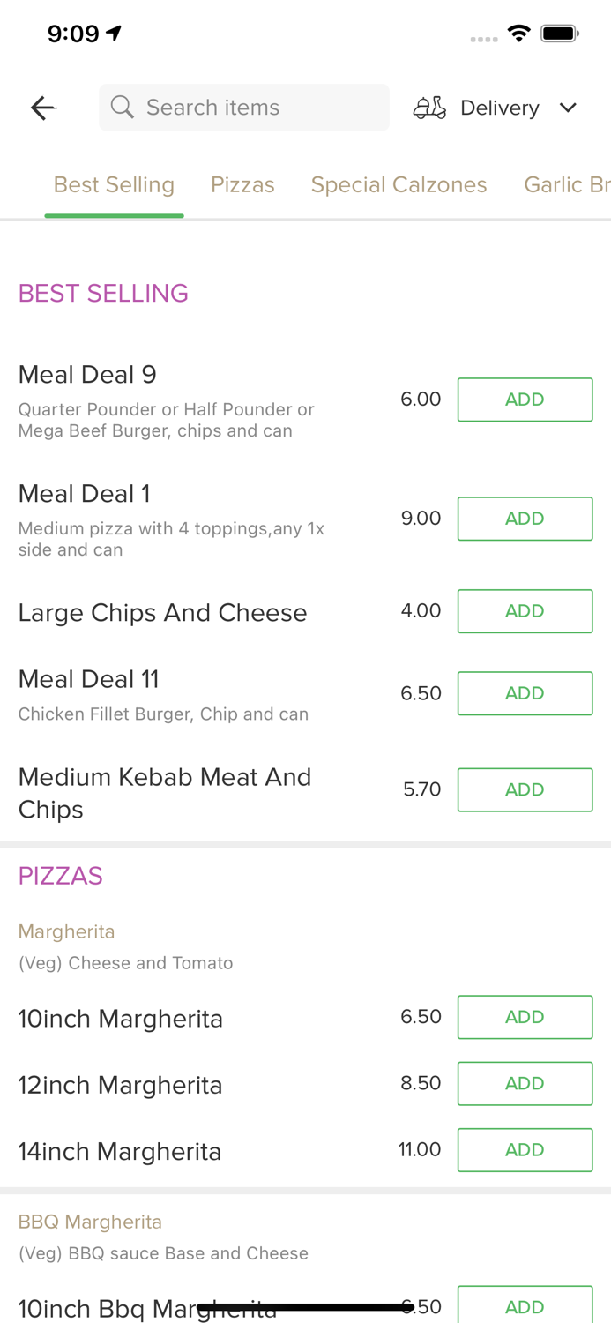The height and width of the screenshot is (1323, 611).
Task: Tap the back arrow icon
Action: point(42,108)
